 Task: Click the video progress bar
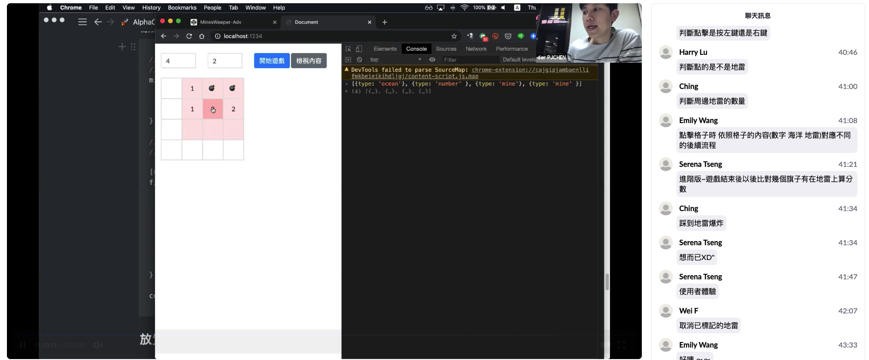(323, 335)
